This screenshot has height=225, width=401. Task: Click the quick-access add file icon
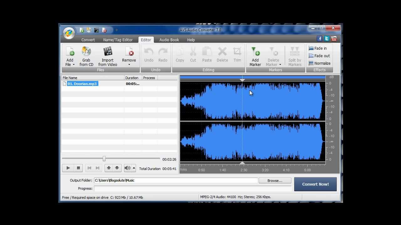click(81, 30)
